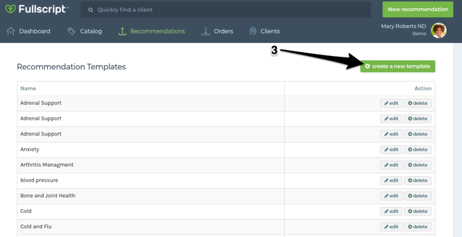Open Mary Roberts ND account menu
Viewport: 462px width, 237px height.
coord(404,29)
